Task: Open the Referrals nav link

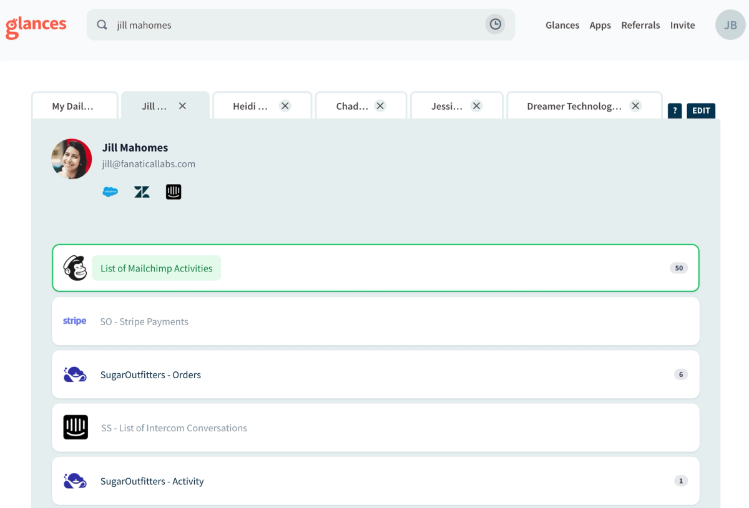Action: coord(640,25)
